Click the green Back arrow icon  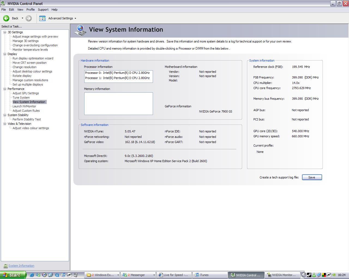[6, 18]
